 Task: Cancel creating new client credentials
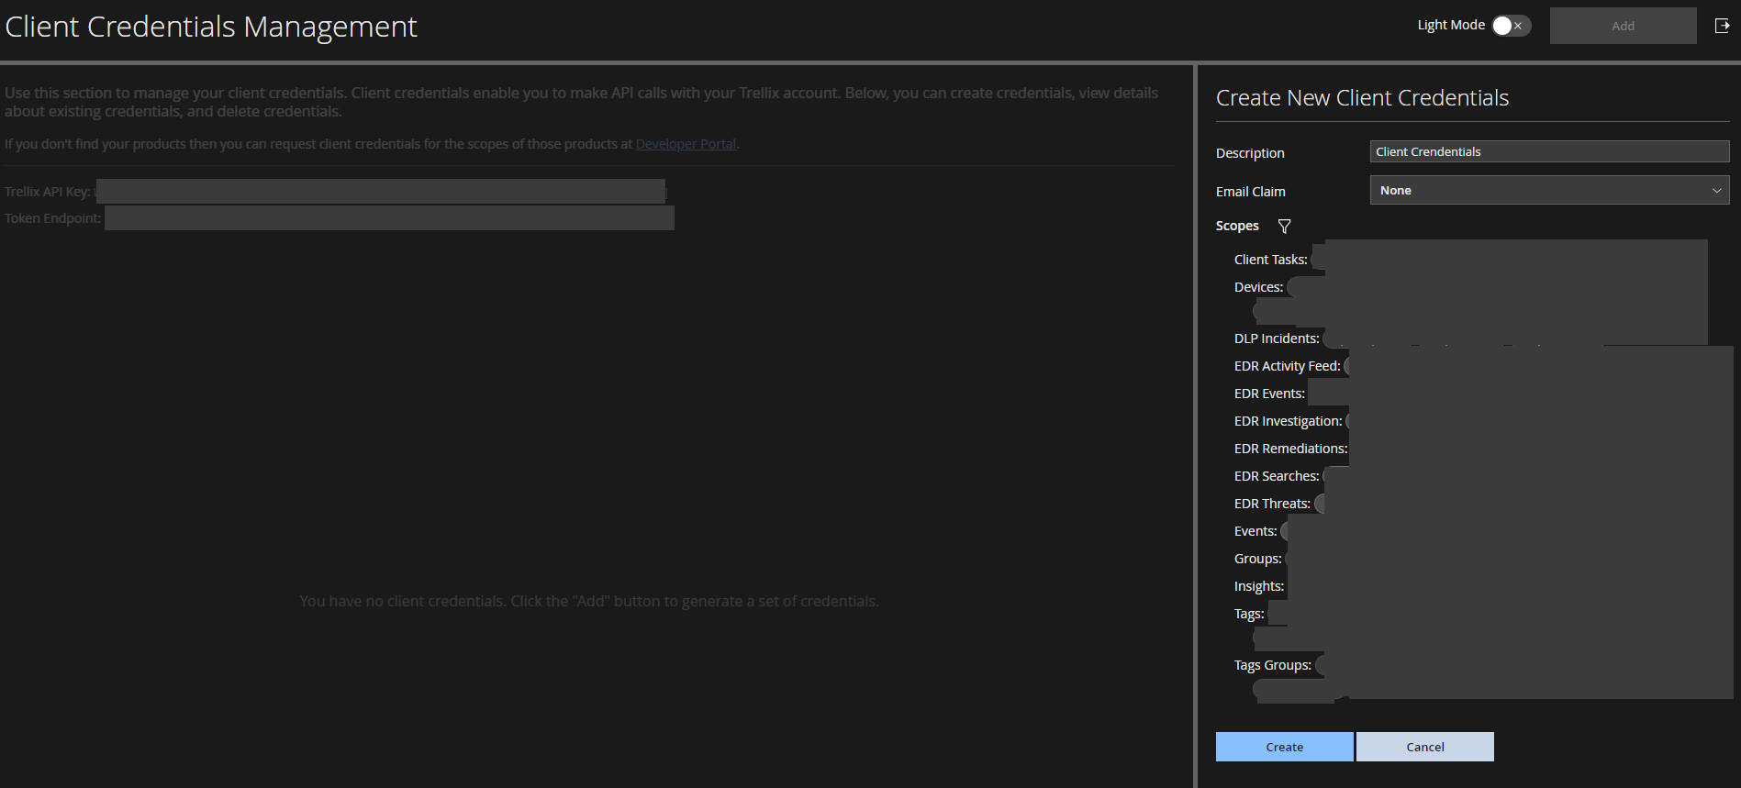[1425, 747]
